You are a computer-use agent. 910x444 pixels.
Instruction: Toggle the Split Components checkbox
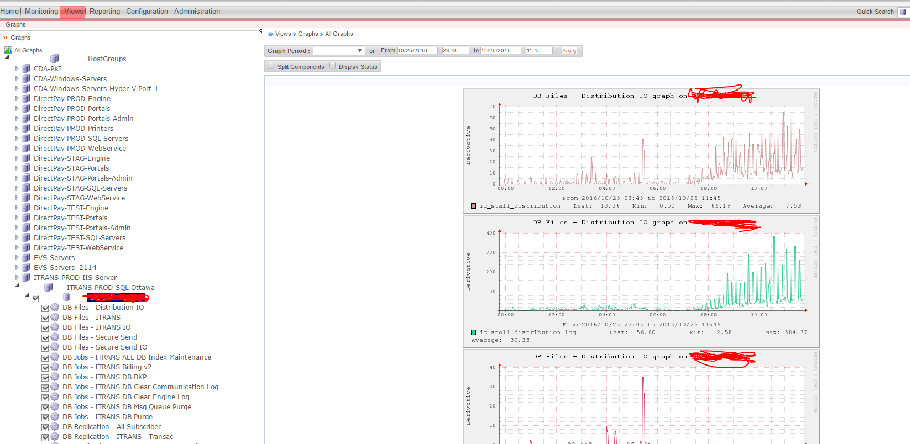(x=271, y=66)
